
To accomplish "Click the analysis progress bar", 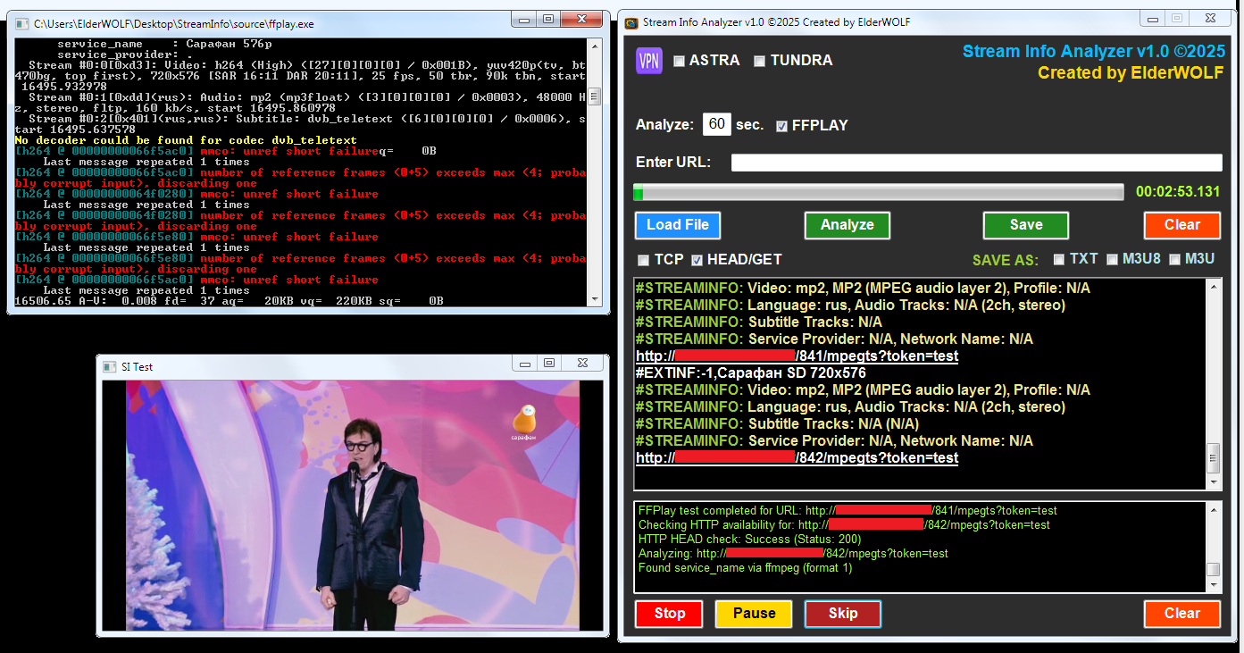I will click(x=879, y=192).
